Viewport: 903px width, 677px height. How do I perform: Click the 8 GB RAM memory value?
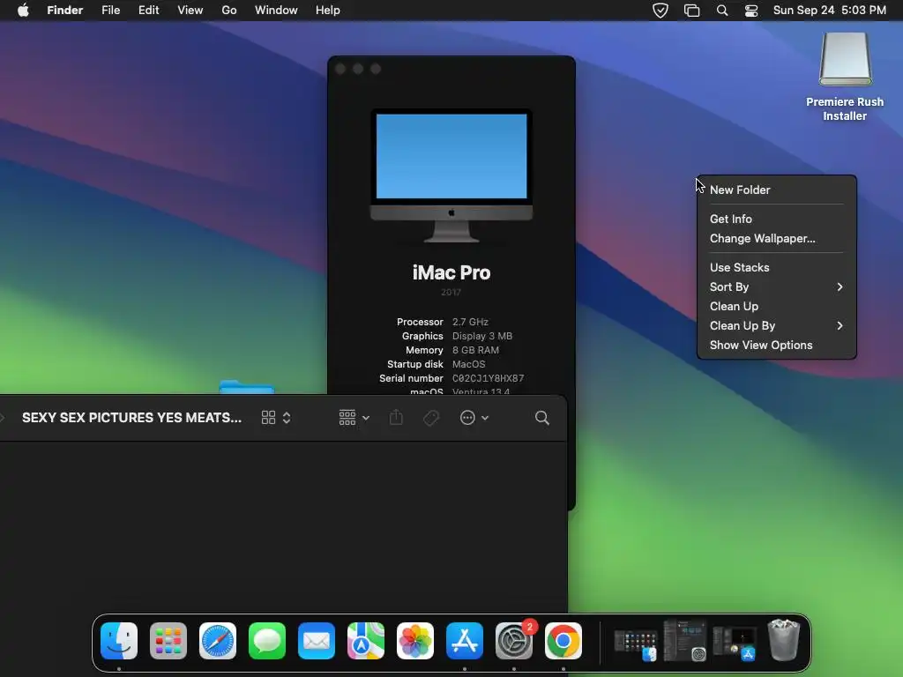tap(475, 350)
